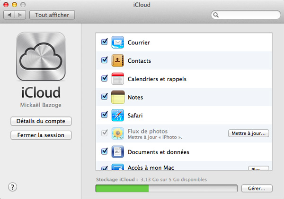Open Détails du compte

pyautogui.click(x=41, y=121)
